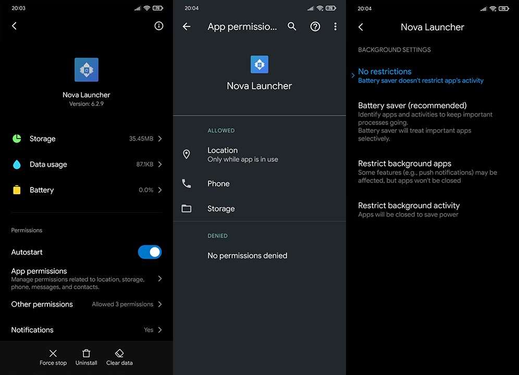Expand the Battery row chevron
Screen dimensions: 519x375
pyautogui.click(x=160, y=190)
